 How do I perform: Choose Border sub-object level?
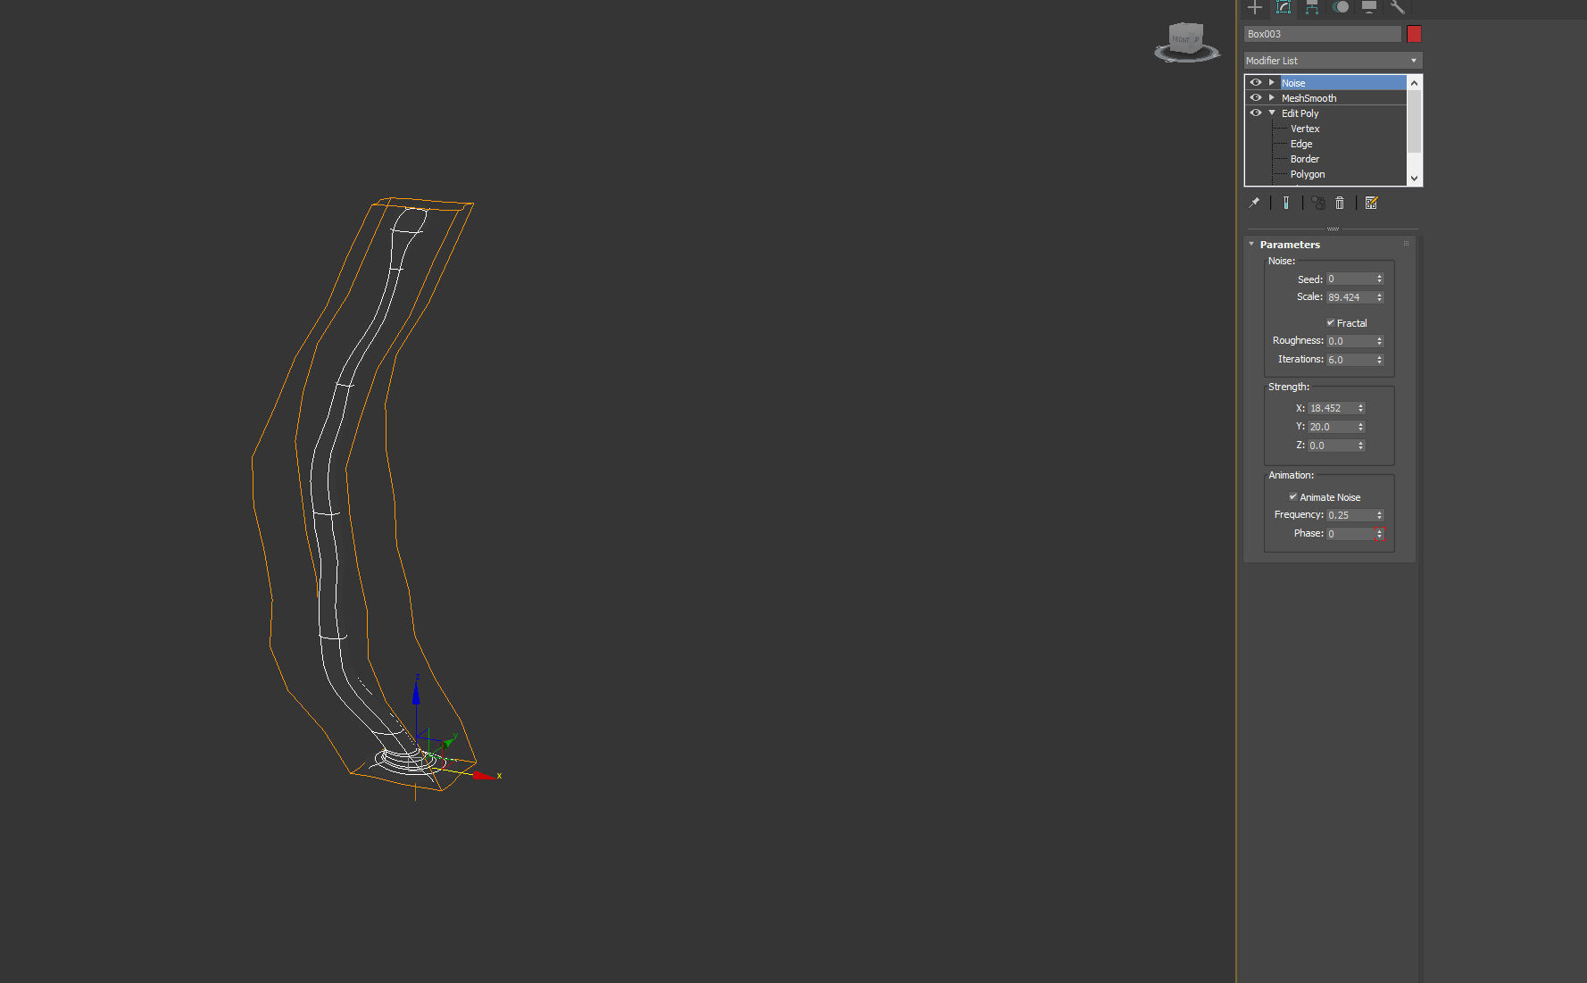1304,159
